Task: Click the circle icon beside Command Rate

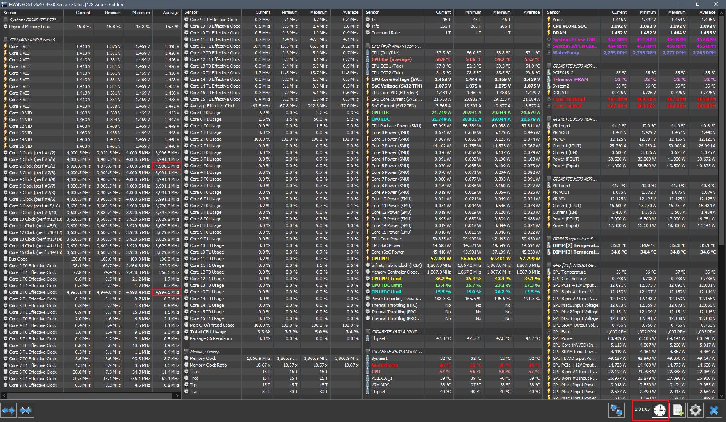Action: click(368, 33)
